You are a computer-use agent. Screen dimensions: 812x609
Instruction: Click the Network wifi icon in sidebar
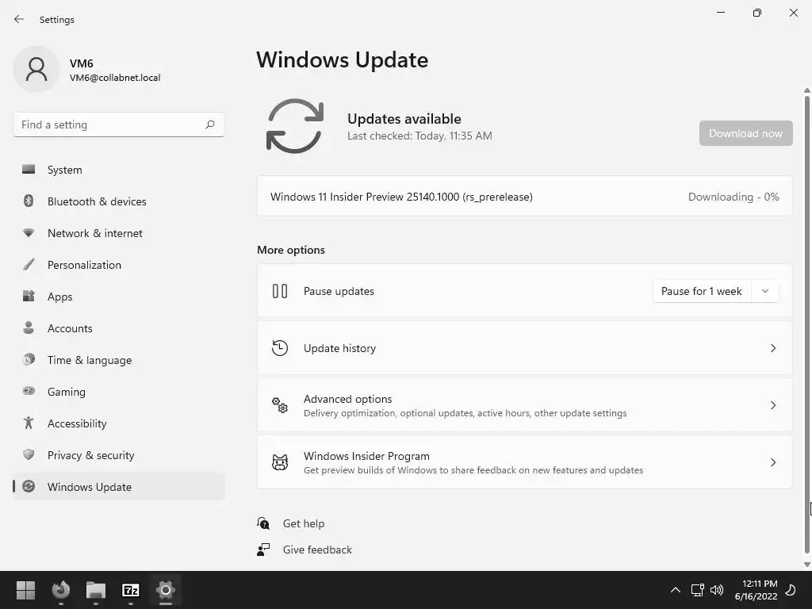point(29,232)
